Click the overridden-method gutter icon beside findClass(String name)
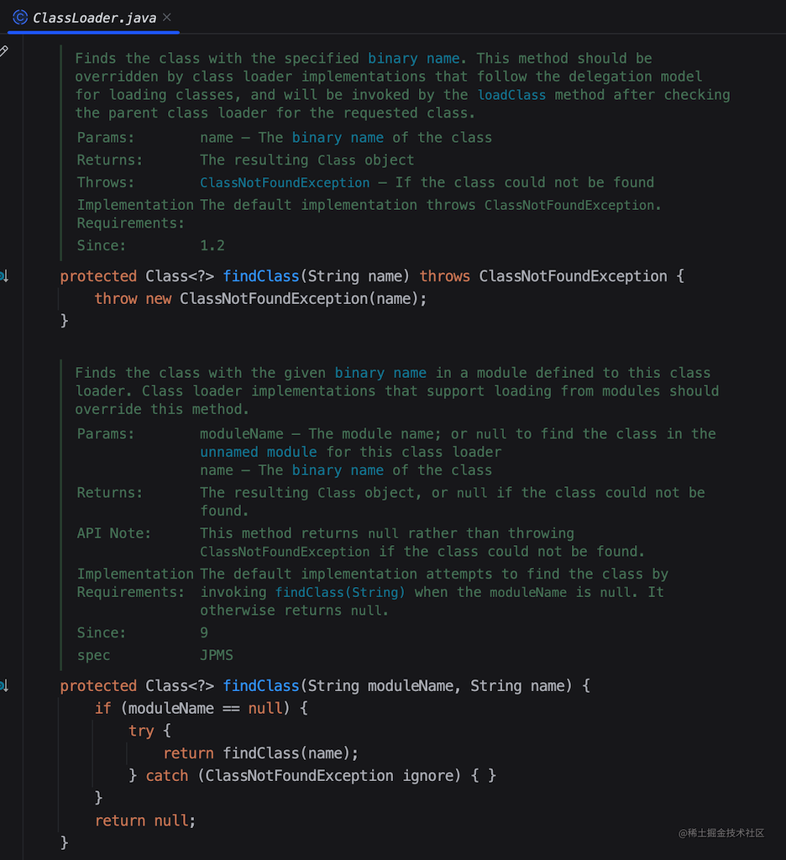This screenshot has width=786, height=860. coord(3,276)
